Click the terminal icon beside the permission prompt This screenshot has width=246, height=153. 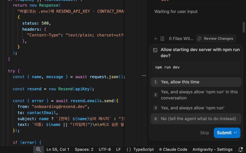[155, 50]
